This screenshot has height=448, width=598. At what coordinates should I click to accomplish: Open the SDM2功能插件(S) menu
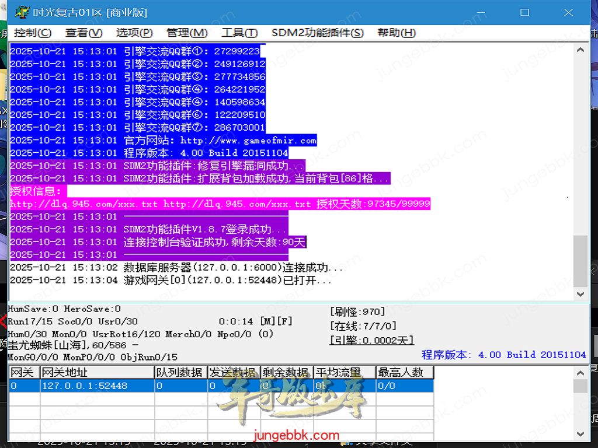[317, 33]
